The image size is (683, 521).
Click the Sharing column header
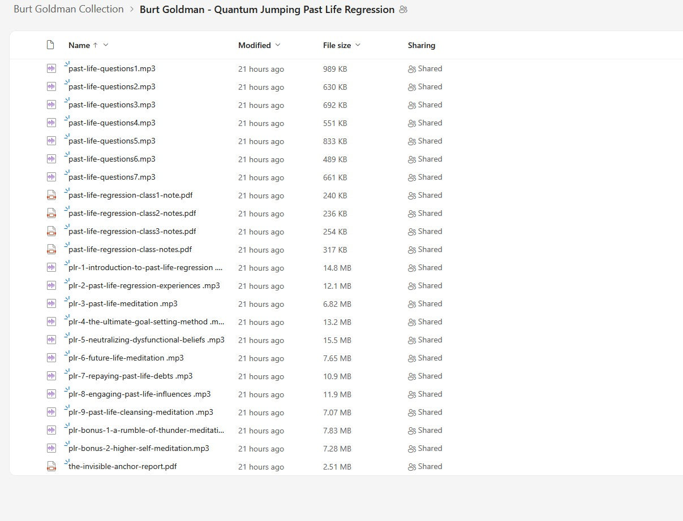[x=421, y=45]
